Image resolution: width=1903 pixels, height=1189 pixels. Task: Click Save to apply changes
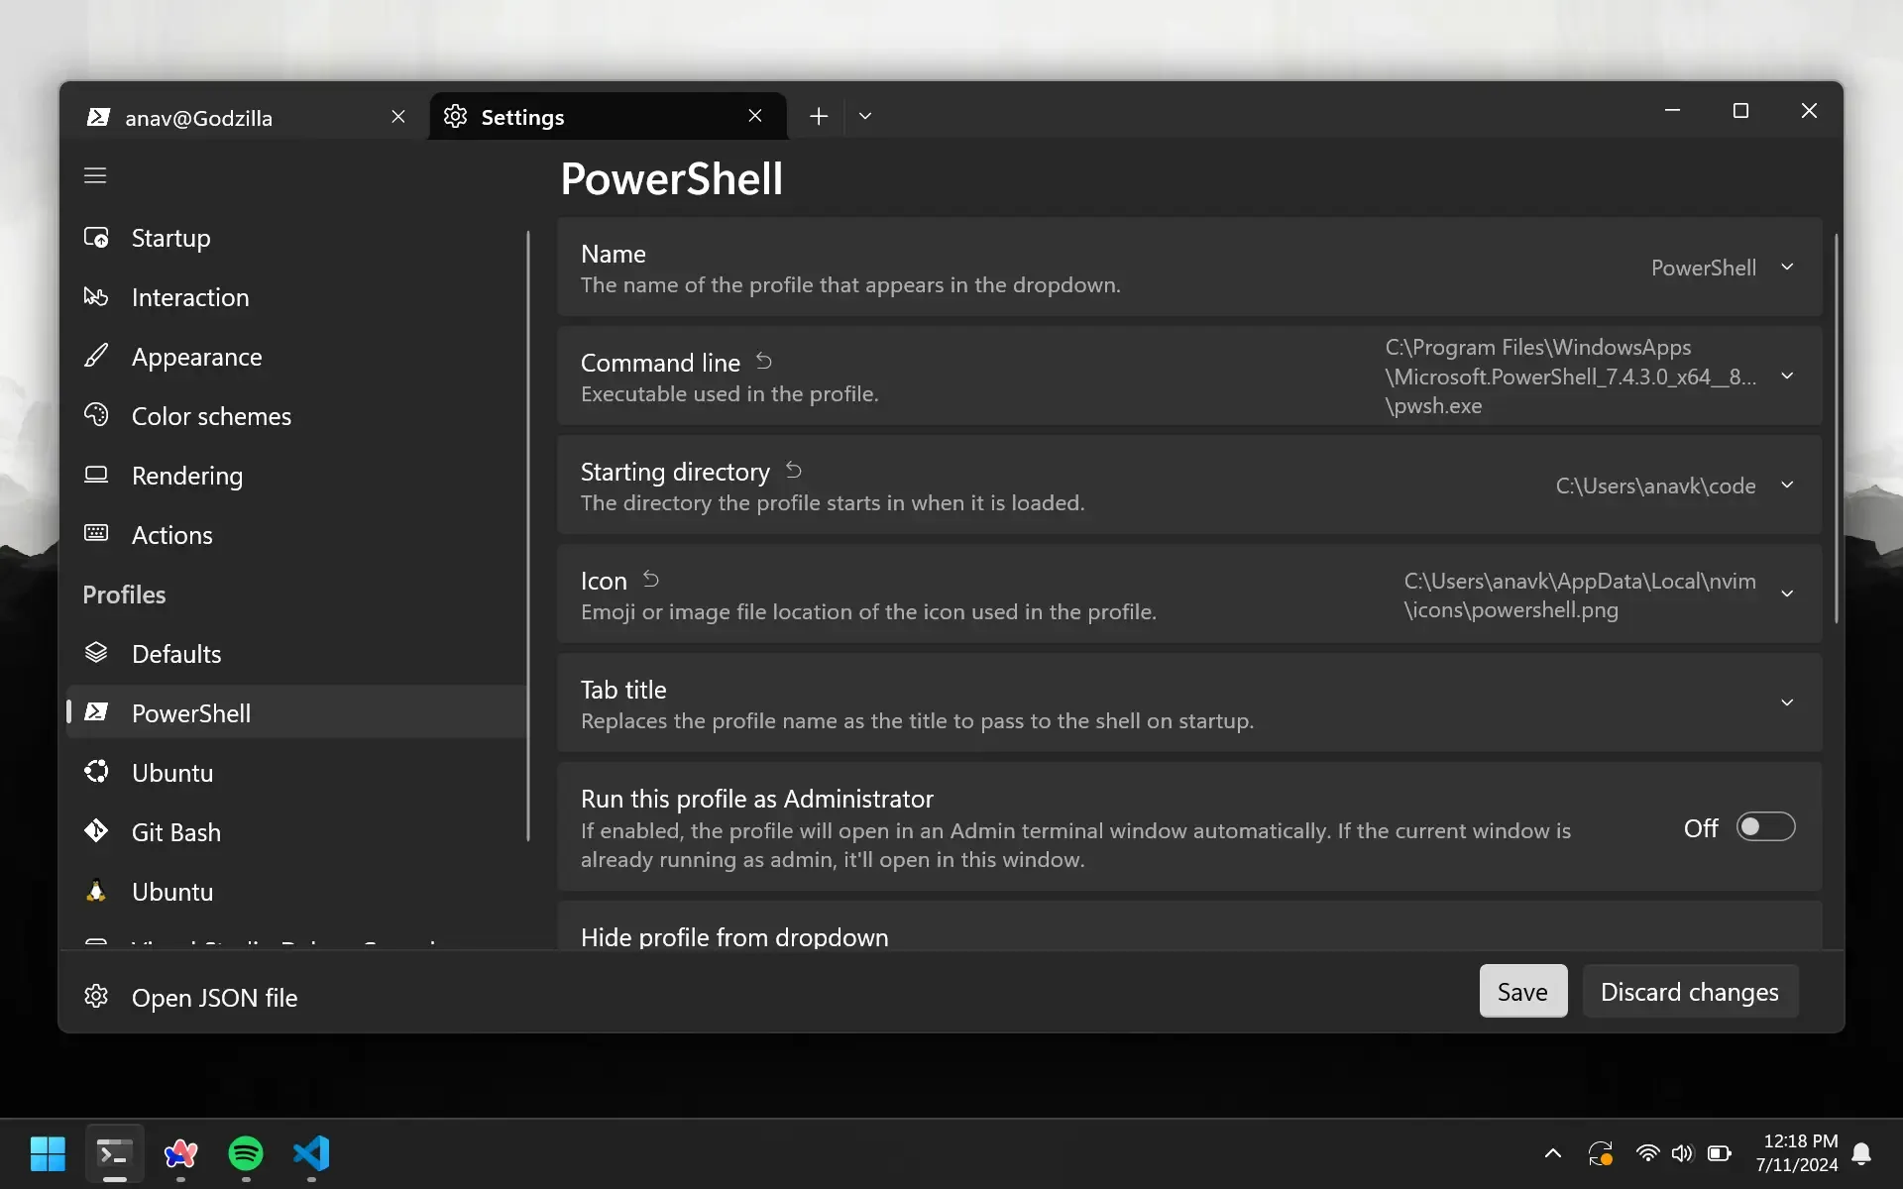1522,991
